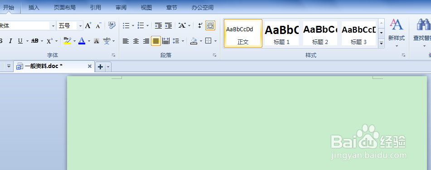Decrease font size with the A- icon
This screenshot has height=170, width=431.
99,26
